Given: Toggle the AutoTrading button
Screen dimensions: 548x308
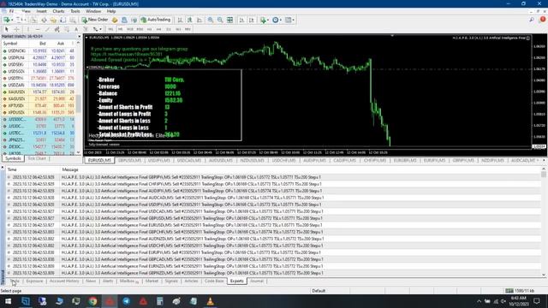Looking at the screenshot, I should pos(156,20).
